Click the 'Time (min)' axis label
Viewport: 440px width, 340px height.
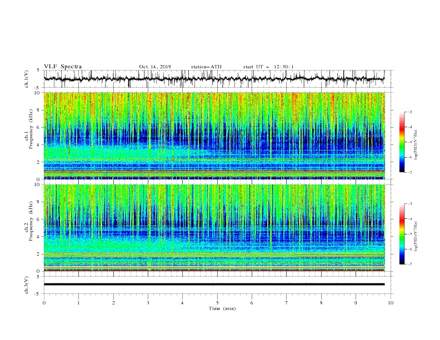click(x=222, y=308)
